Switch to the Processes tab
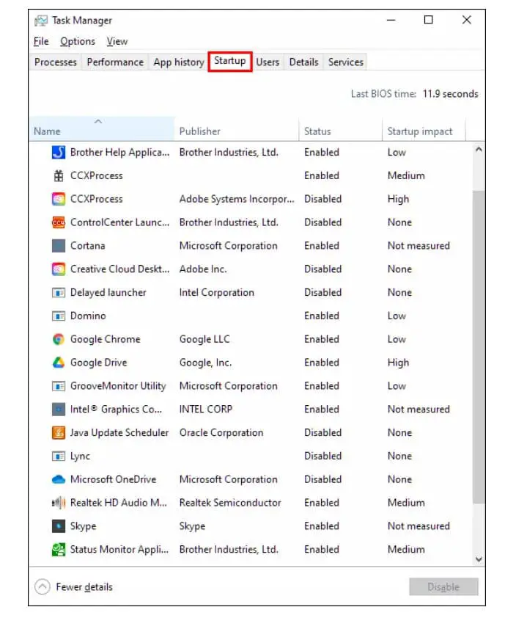516x618 pixels. [56, 62]
